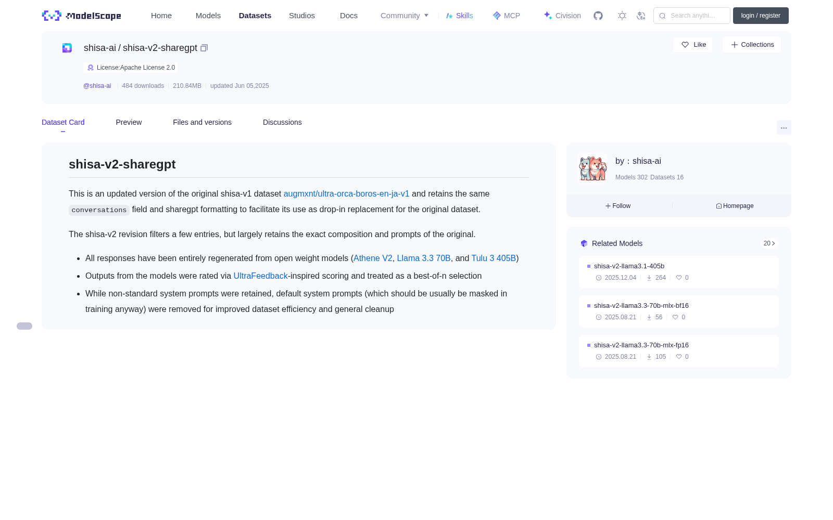Click 'by : shisa-ai' author name

pyautogui.click(x=638, y=161)
